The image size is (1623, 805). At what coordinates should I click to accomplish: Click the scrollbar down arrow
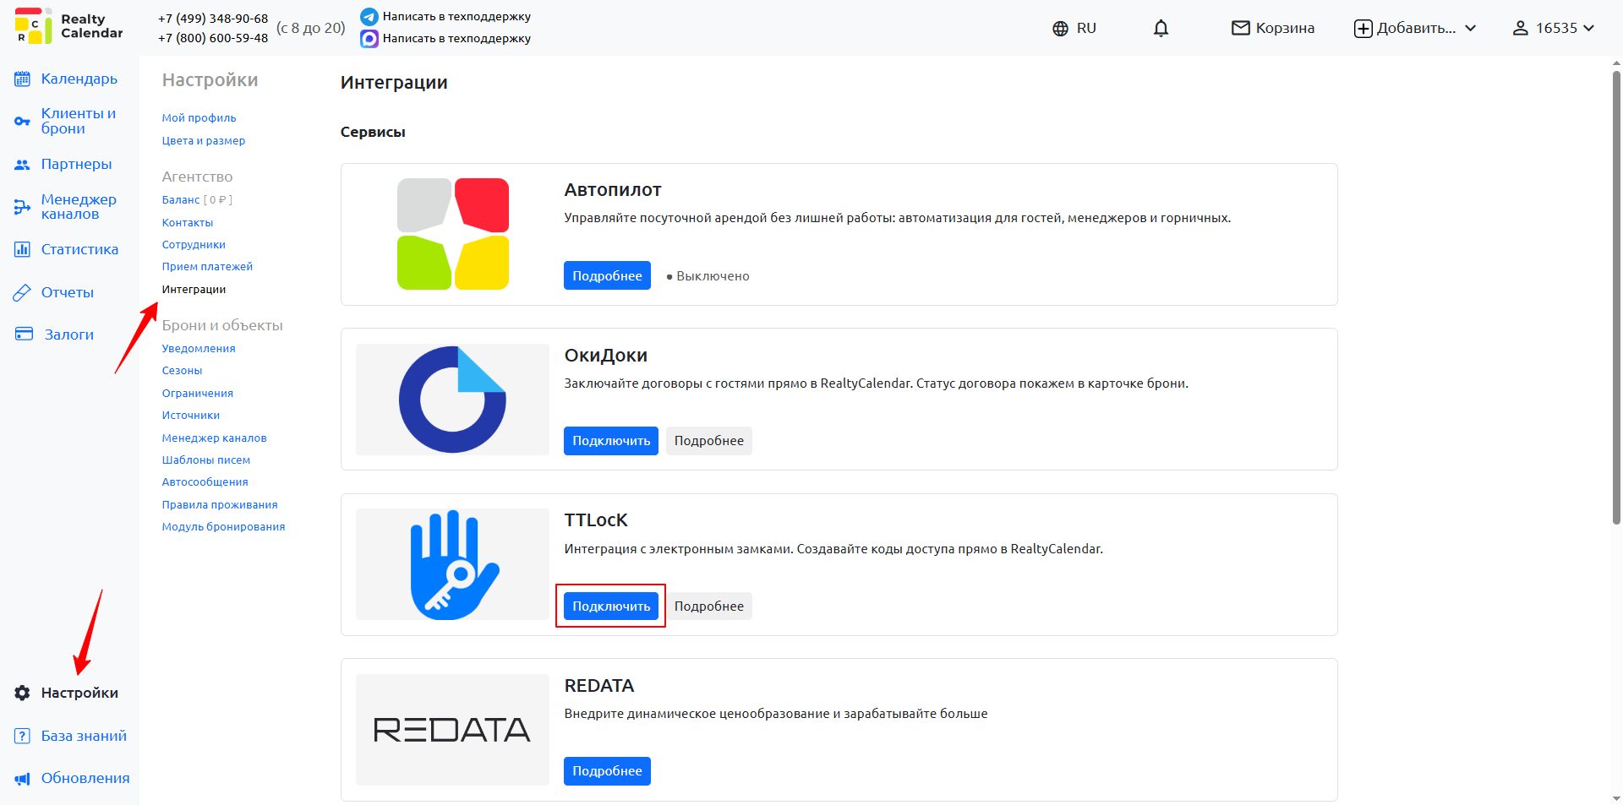[x=1616, y=798]
